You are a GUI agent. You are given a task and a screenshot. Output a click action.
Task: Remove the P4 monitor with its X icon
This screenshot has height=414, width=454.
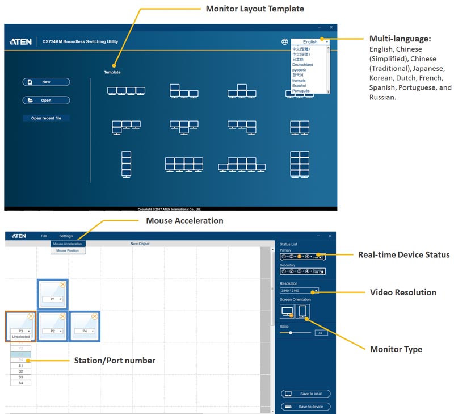point(94,316)
